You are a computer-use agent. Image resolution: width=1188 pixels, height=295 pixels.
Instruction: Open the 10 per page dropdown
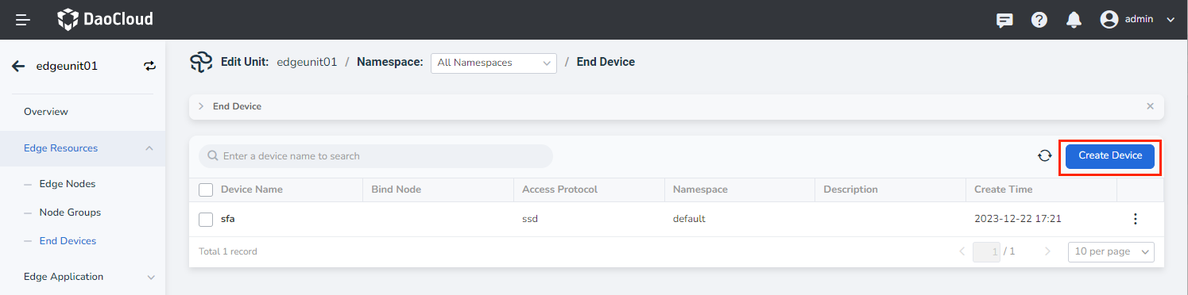click(x=1111, y=251)
